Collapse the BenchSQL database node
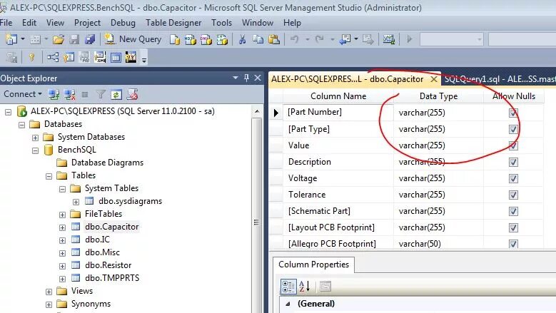The image size is (556, 313). tap(35, 150)
